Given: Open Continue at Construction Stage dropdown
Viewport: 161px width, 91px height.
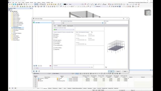Looking at the screenshot, I should 64,30.
